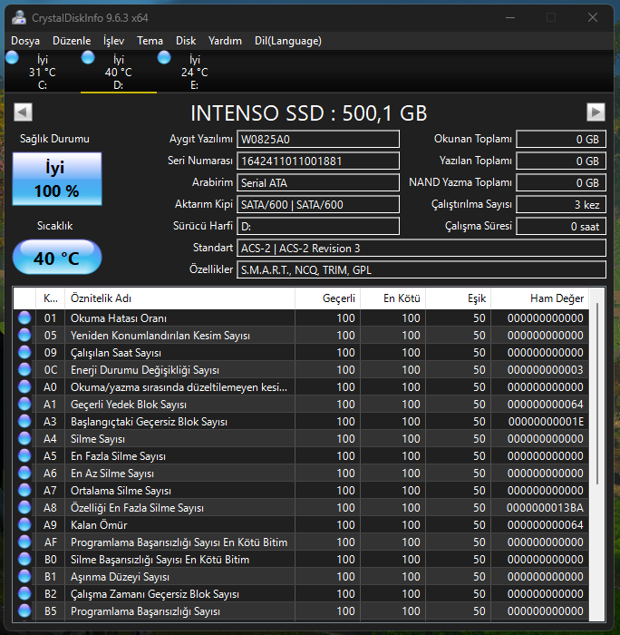The height and width of the screenshot is (635, 620).
Task: Click the status orb for attribute A9
Action: click(24, 525)
